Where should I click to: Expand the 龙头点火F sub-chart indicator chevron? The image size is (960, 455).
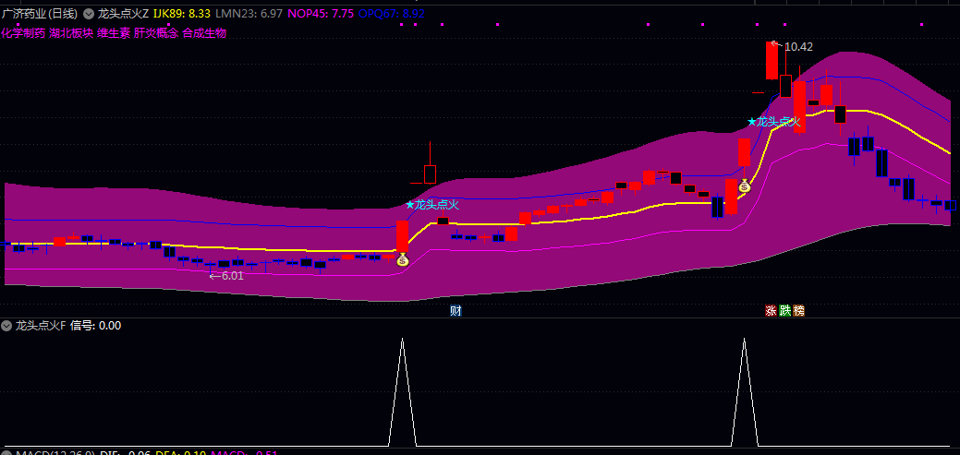pos(6,326)
